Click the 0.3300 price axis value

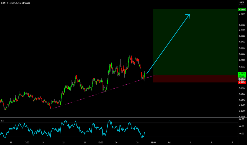coord(242,48)
